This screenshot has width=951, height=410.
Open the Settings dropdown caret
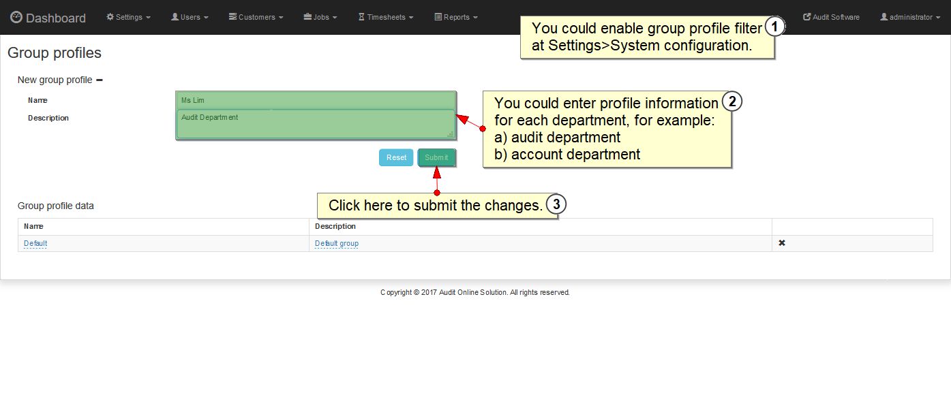pyautogui.click(x=149, y=18)
